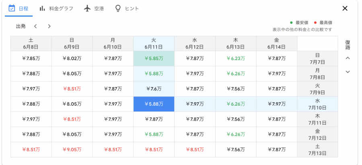Image resolution: width=362 pixels, height=165 pixels.
Task: Open the 空港 airports tab
Action: (94, 8)
